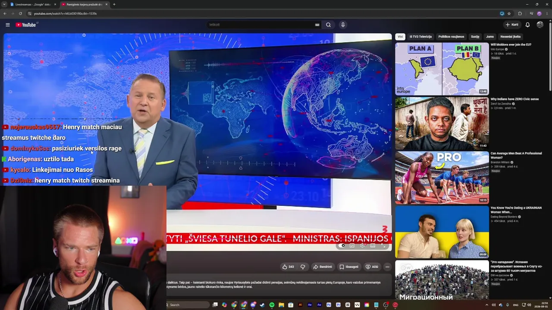The image size is (552, 310).
Task: Click the 'Ačiū' thanks button
Action: click(x=372, y=267)
